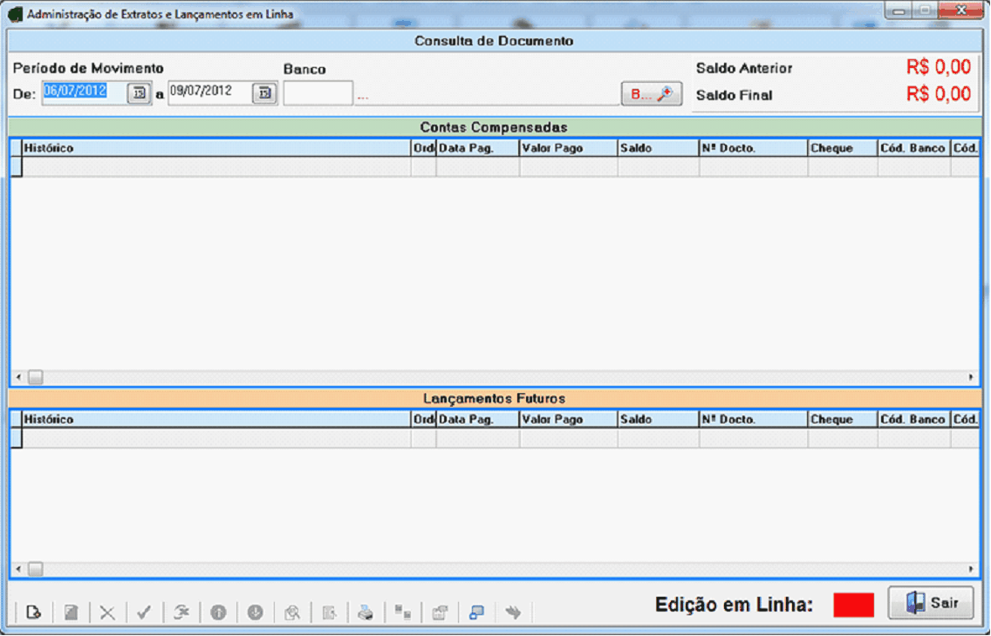
Task: Click the Banco code input field
Action: point(318,93)
